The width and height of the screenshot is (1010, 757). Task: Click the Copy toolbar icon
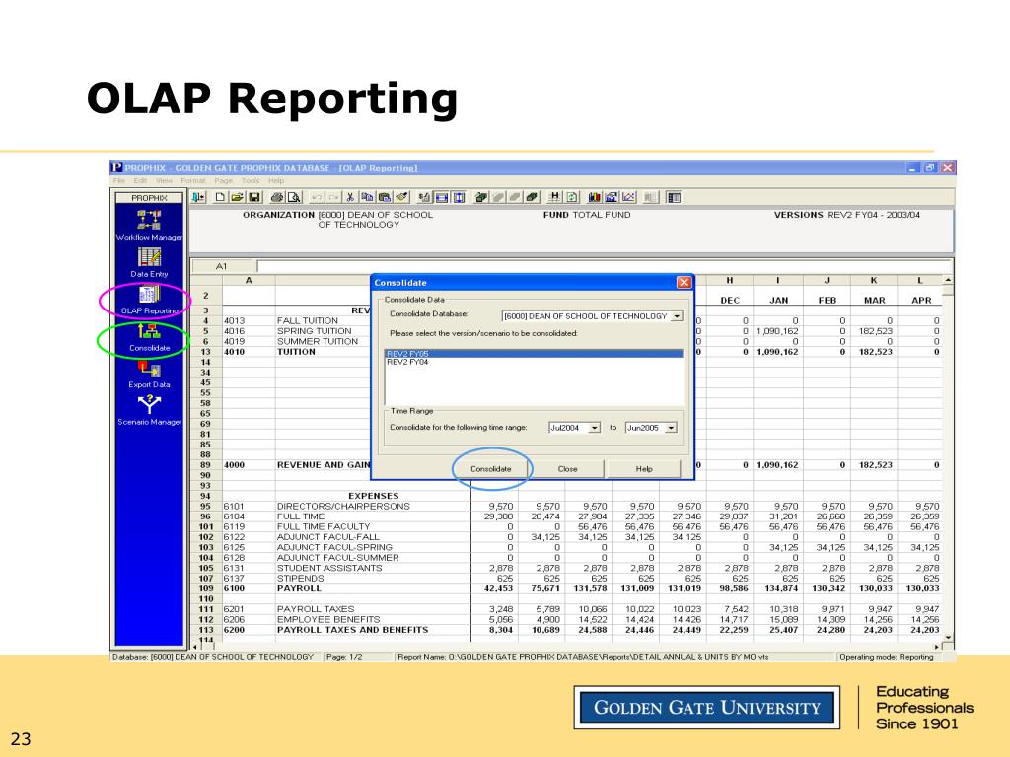pos(367,197)
